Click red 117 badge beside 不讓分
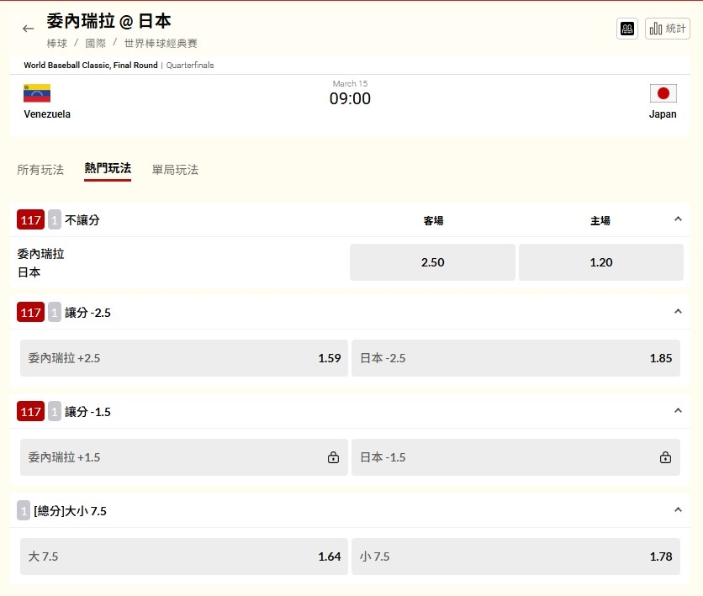703x596 pixels. click(30, 220)
